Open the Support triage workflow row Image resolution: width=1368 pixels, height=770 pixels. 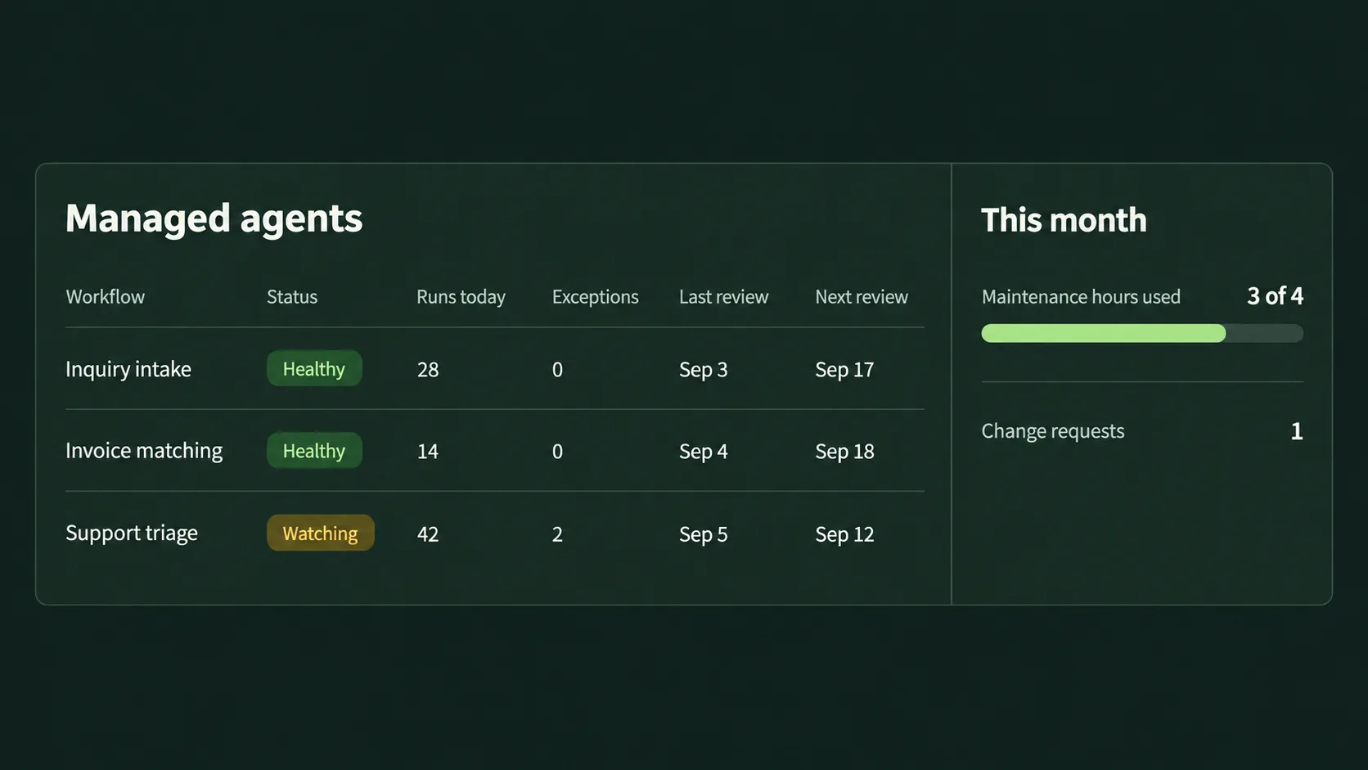[495, 534]
